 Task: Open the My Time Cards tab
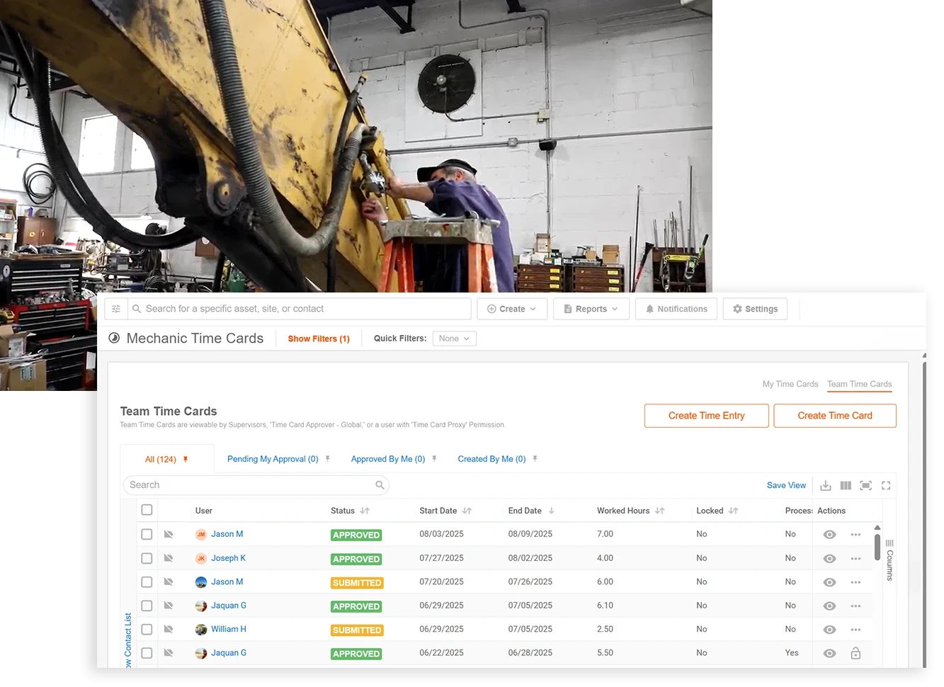[x=790, y=384]
